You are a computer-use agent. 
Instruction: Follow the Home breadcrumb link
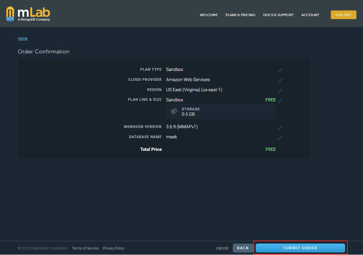(x=22, y=38)
